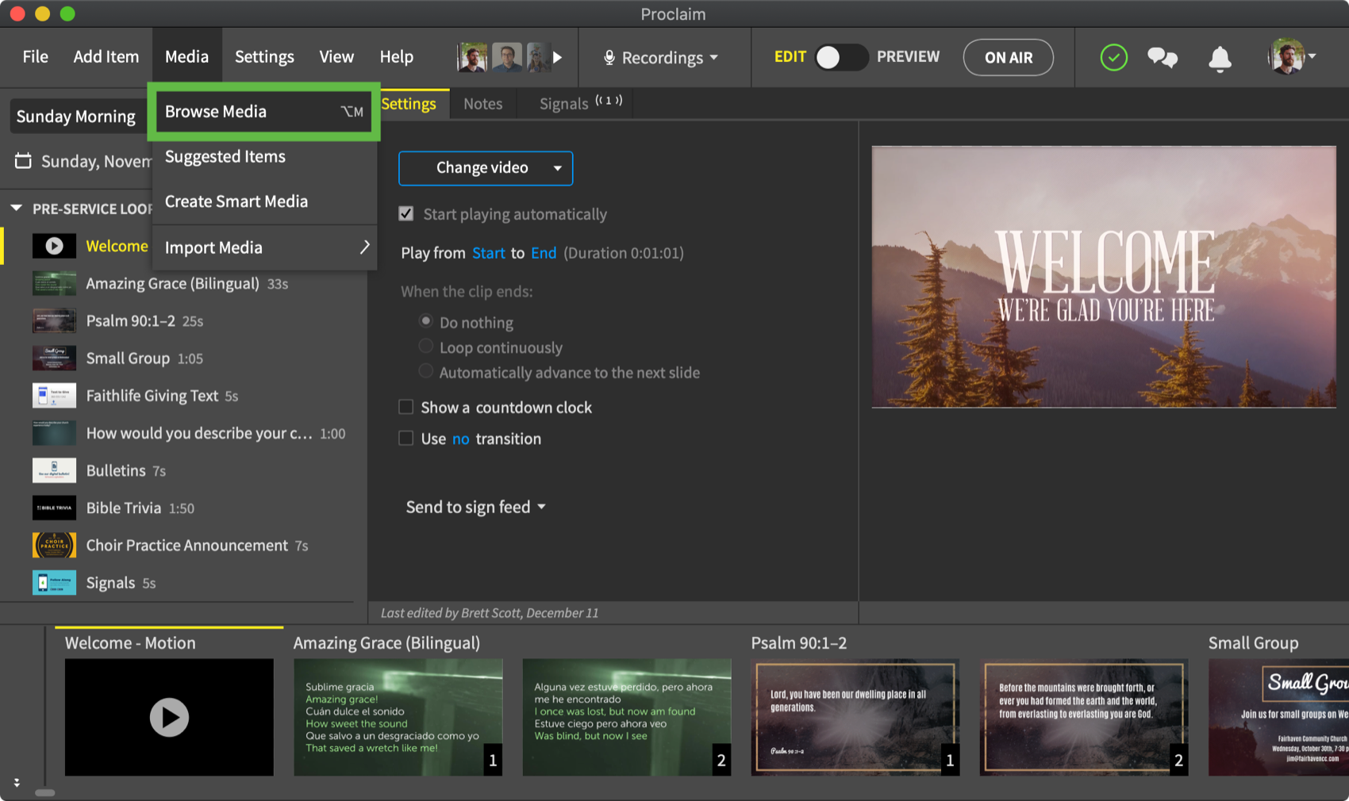Open the View menu
Viewport: 1349px width, 801px height.
336,56
